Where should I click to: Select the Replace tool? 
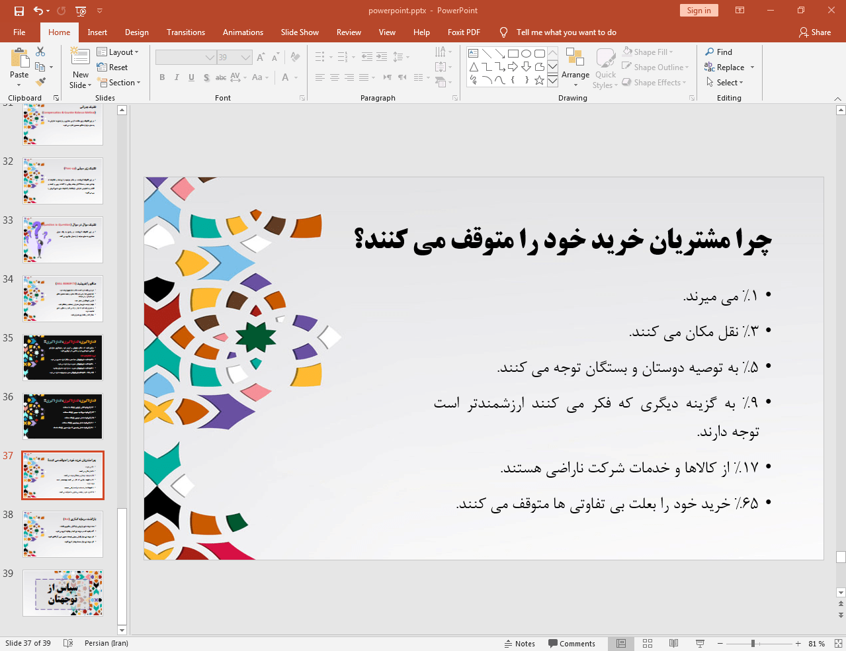click(x=726, y=67)
